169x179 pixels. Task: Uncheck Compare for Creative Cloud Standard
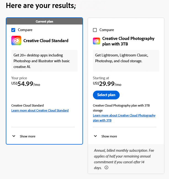(x=14, y=30)
